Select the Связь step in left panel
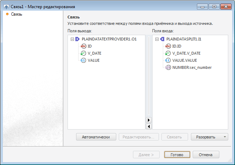 point(17,14)
